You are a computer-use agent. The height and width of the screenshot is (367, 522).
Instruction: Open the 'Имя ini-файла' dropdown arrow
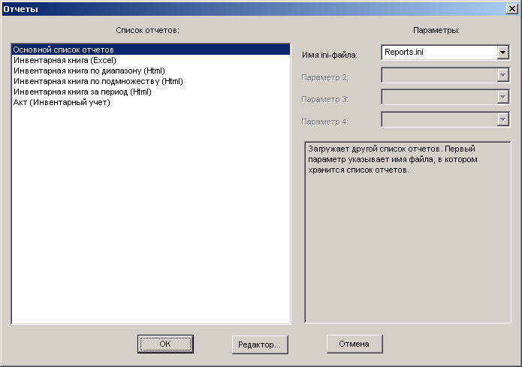point(502,53)
